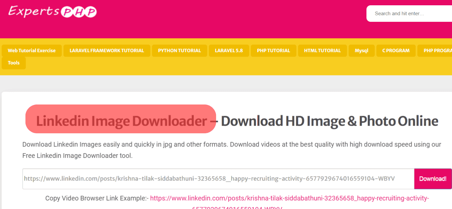This screenshot has height=209, width=452.
Task: Focus the 'Search and hit enter' field
Action: 409,14
